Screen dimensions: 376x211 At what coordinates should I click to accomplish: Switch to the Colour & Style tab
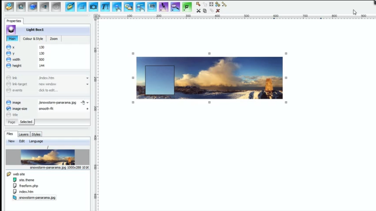tap(33, 39)
